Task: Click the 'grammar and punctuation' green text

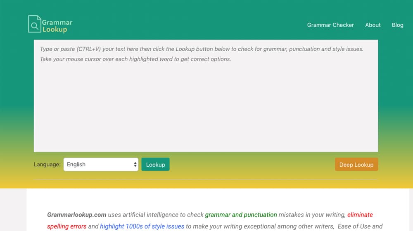Action: coord(241,214)
